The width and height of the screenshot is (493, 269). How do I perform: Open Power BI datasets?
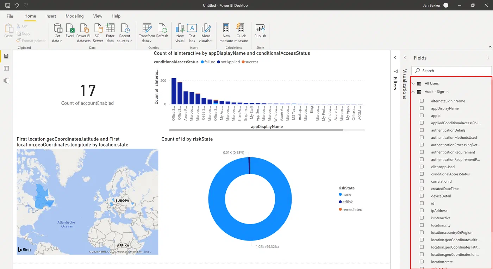(x=83, y=33)
